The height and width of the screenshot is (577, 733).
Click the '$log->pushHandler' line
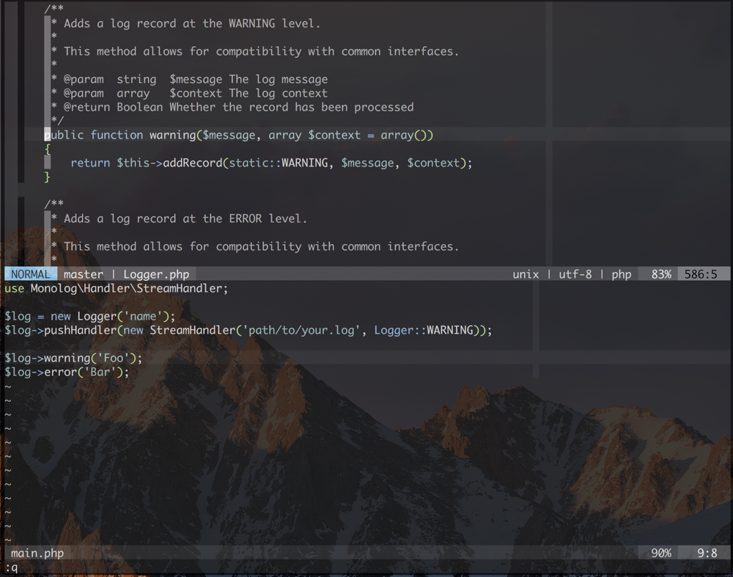(248, 330)
